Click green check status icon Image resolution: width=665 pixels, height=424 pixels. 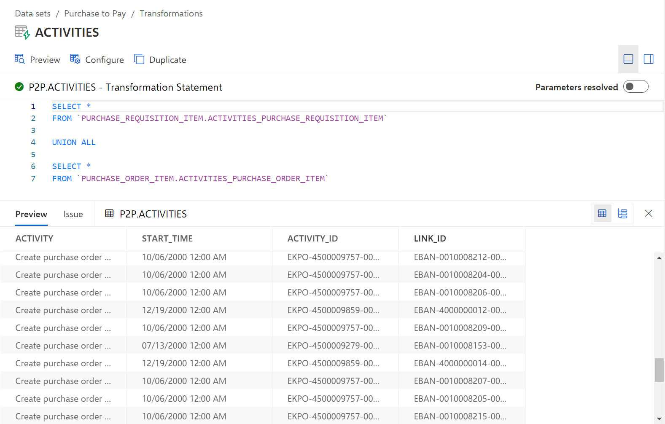(x=19, y=87)
